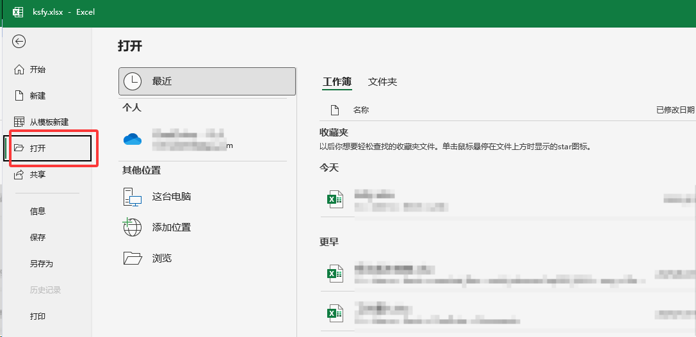Switch to the 工作簿 tab
Screen dimensions: 696x337
click(337, 82)
